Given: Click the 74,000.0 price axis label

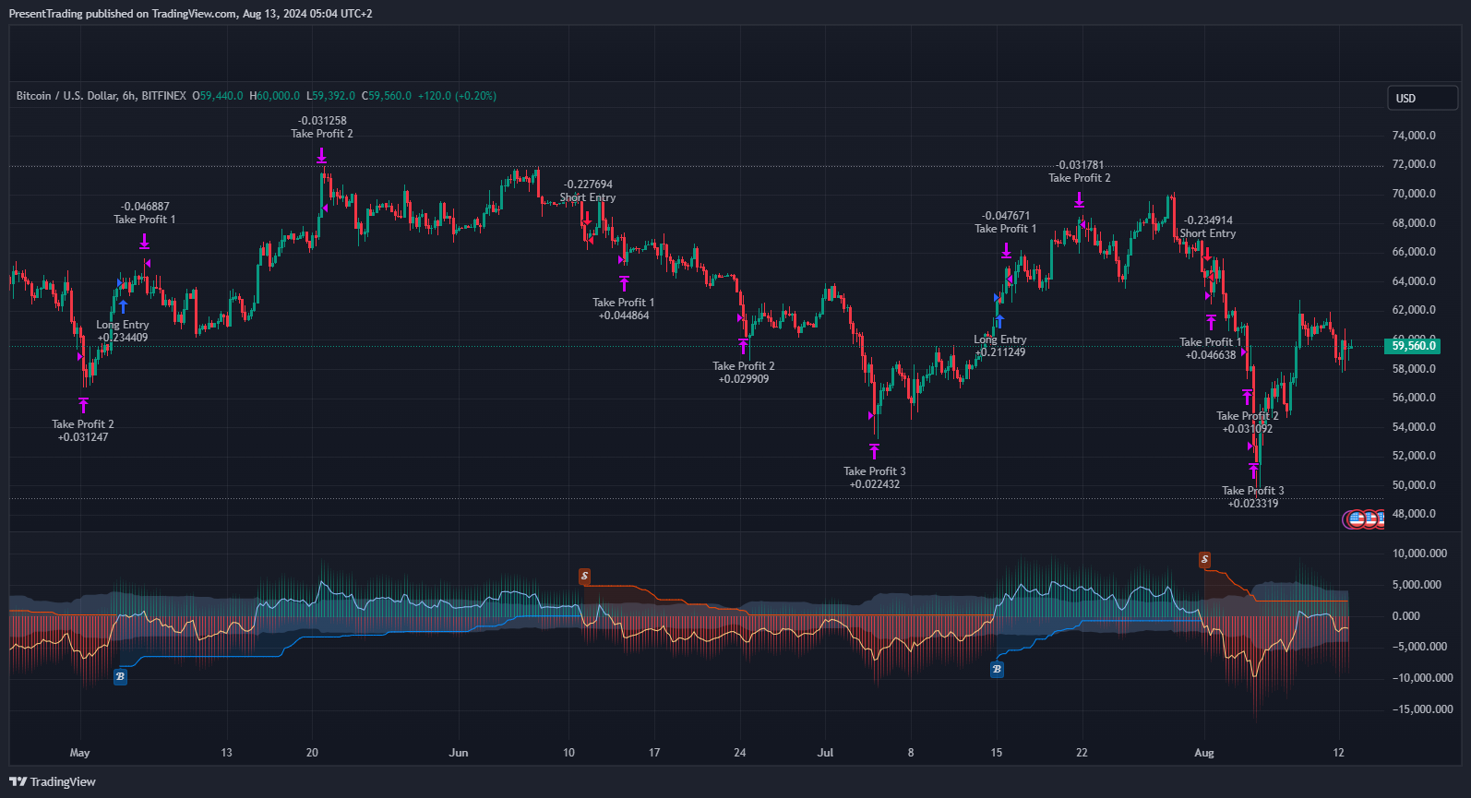Looking at the screenshot, I should tap(1414, 136).
